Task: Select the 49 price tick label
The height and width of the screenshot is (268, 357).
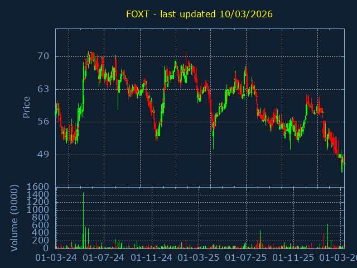Action: 44,155
